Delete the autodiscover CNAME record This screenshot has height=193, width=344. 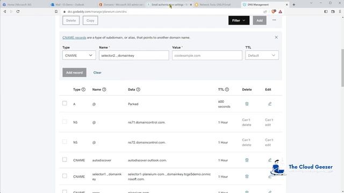pyautogui.click(x=247, y=160)
